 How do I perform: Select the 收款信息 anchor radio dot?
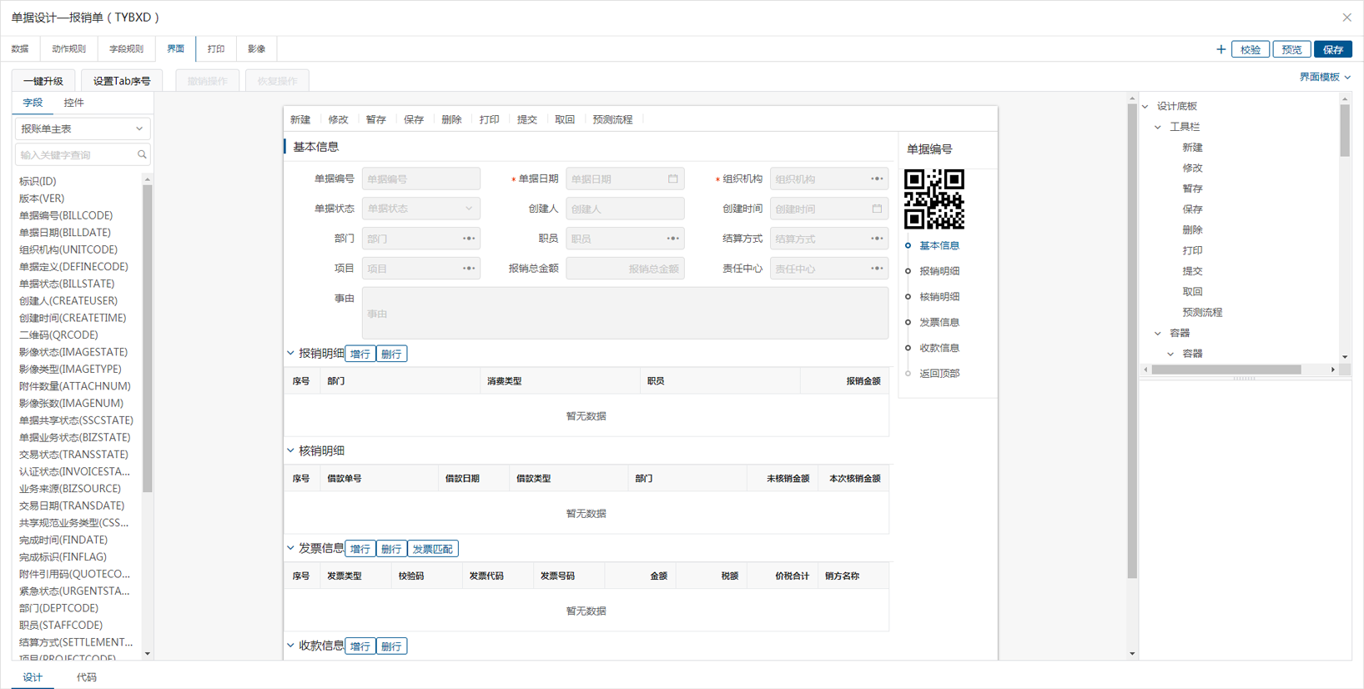[x=908, y=348]
